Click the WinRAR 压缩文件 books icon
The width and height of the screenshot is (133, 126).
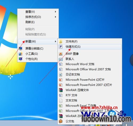61,90
